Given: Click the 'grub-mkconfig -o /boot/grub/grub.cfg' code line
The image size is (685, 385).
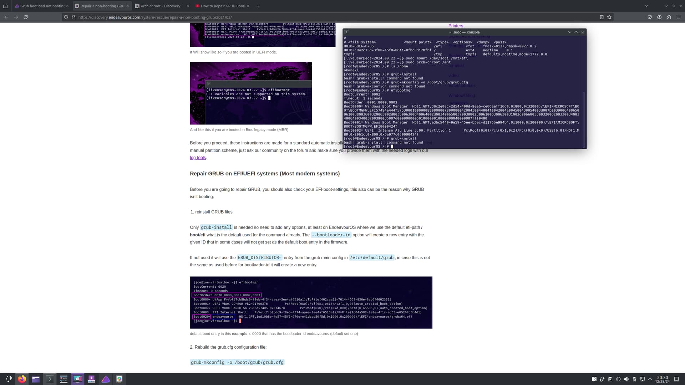Looking at the screenshot, I should (x=237, y=363).
